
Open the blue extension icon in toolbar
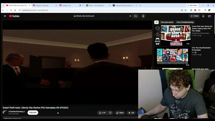191,10
